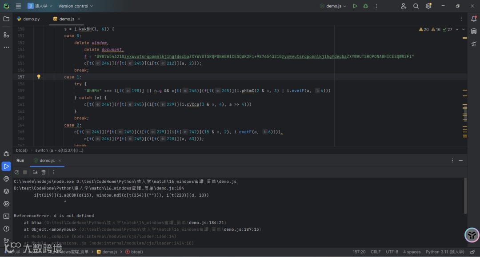Image resolution: width=480 pixels, height=257 pixels.
Task: Change the 4 spaces indent setting
Action: (x=412, y=252)
